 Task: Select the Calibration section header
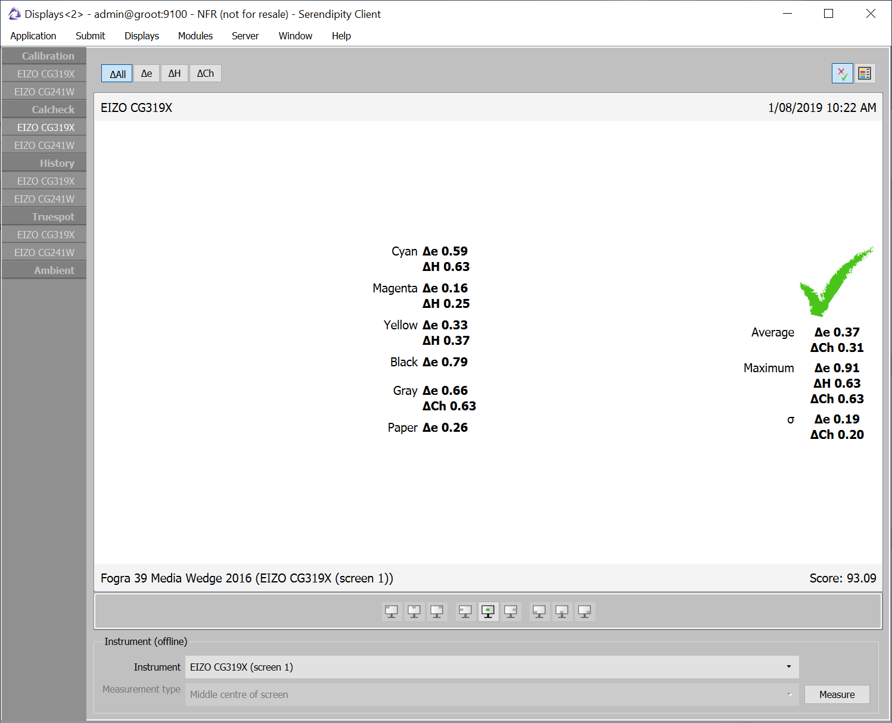coord(44,56)
